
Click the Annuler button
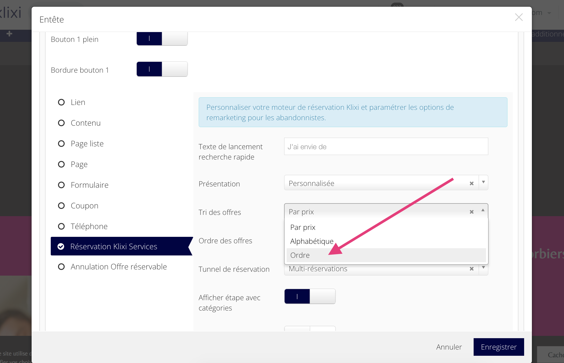(449, 347)
